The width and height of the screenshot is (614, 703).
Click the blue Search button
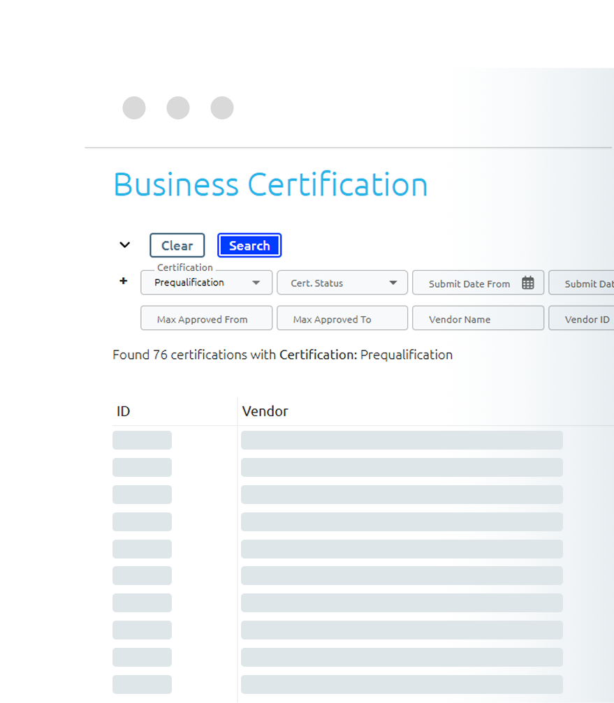[249, 246]
